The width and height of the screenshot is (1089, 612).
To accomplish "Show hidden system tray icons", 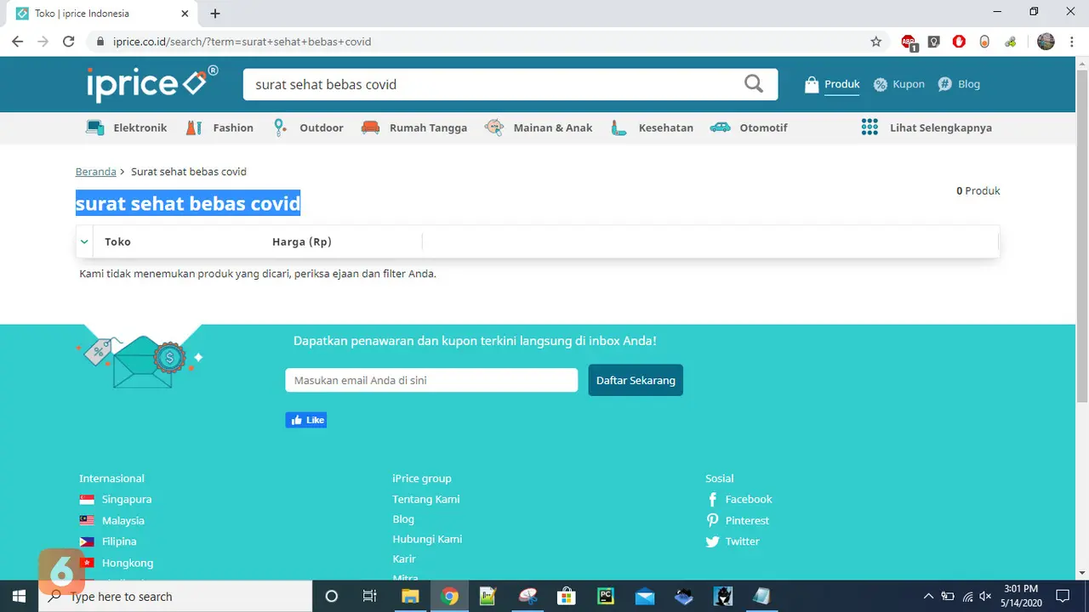I will tap(927, 596).
